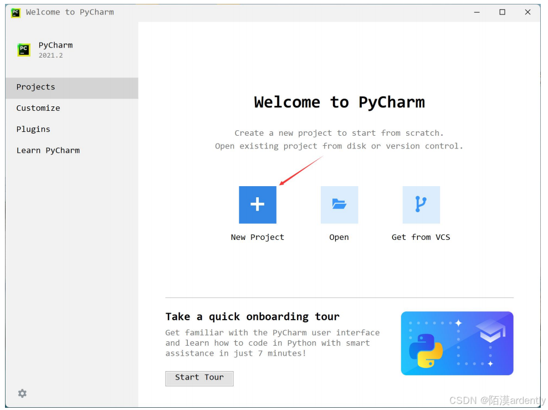Click the Get from VCS branch icon
The height and width of the screenshot is (410, 548).
pos(421,205)
